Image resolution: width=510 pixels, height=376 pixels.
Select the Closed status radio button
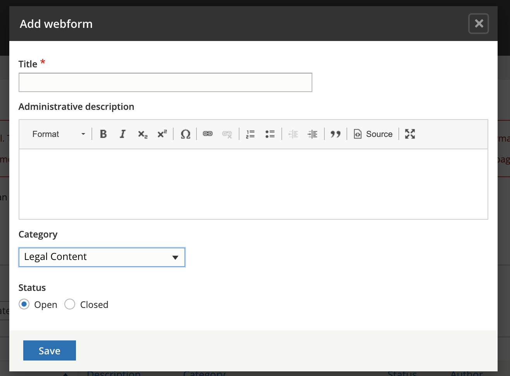[70, 304]
